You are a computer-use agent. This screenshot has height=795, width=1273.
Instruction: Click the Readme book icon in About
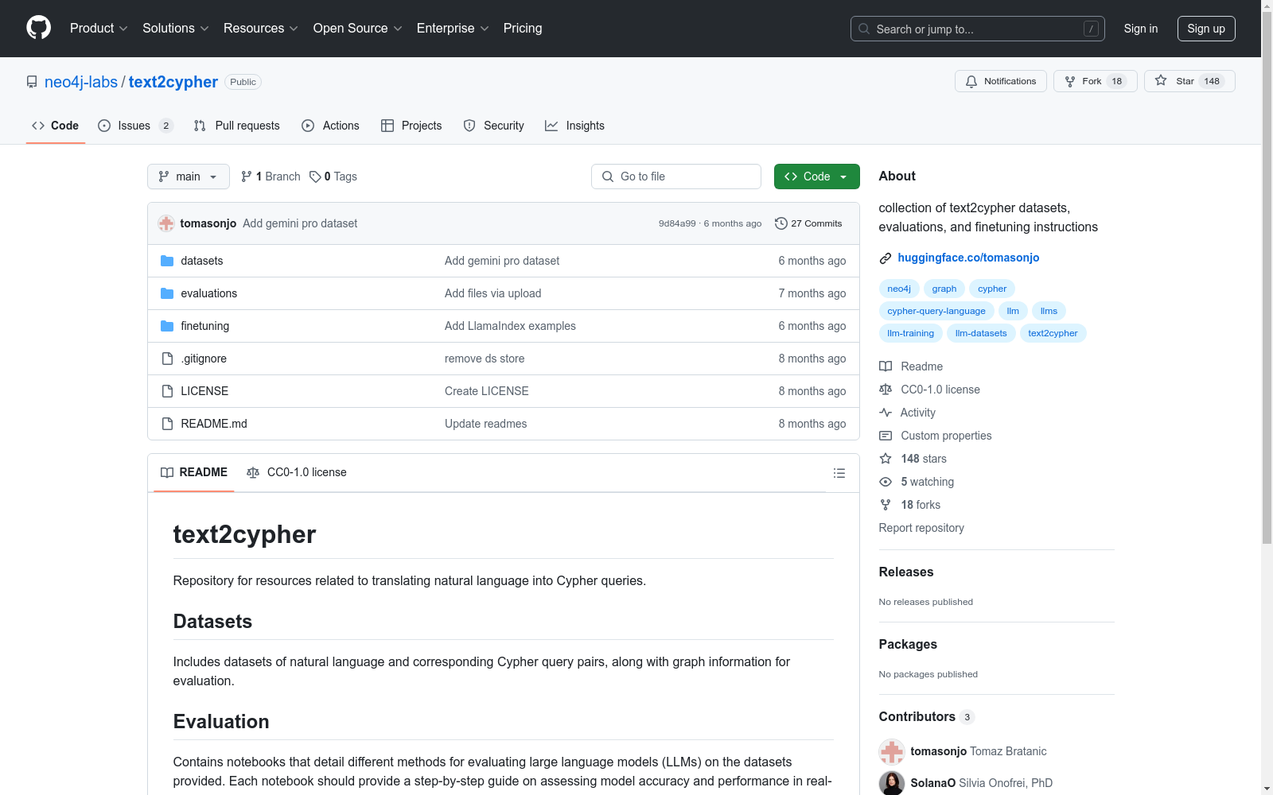[886, 366]
